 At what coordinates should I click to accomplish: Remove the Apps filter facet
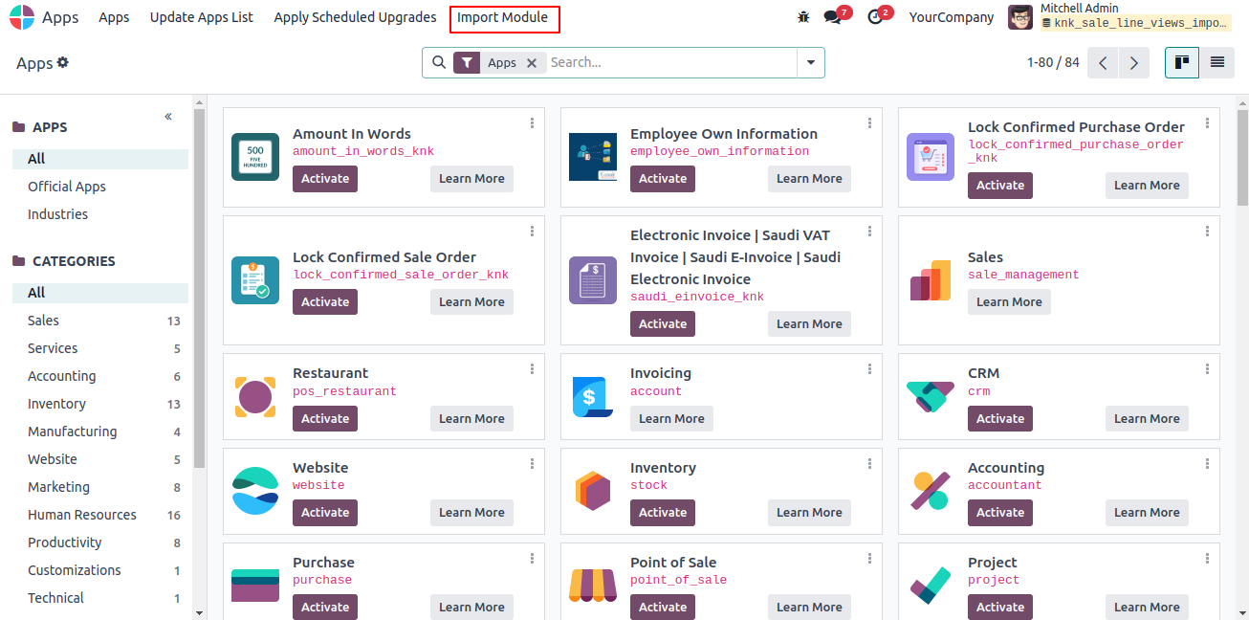click(x=532, y=62)
